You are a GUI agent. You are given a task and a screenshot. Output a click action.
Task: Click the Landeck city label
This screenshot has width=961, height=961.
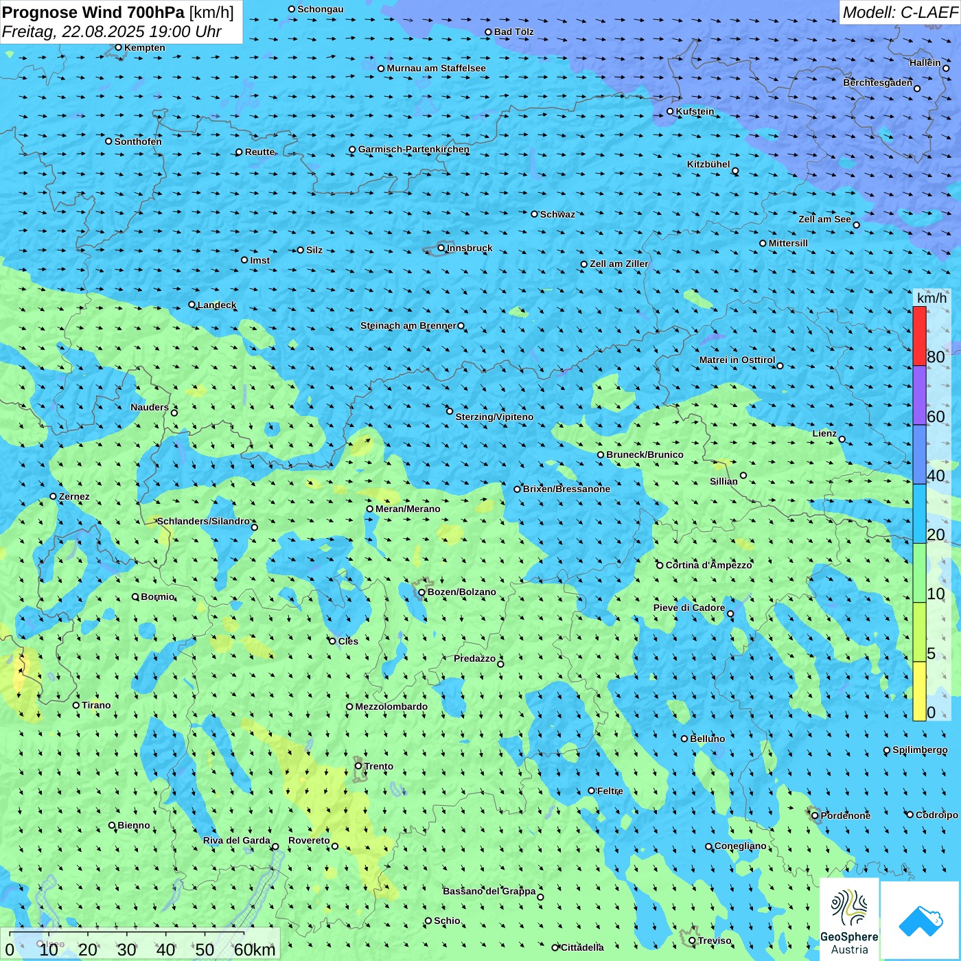pyautogui.click(x=217, y=305)
